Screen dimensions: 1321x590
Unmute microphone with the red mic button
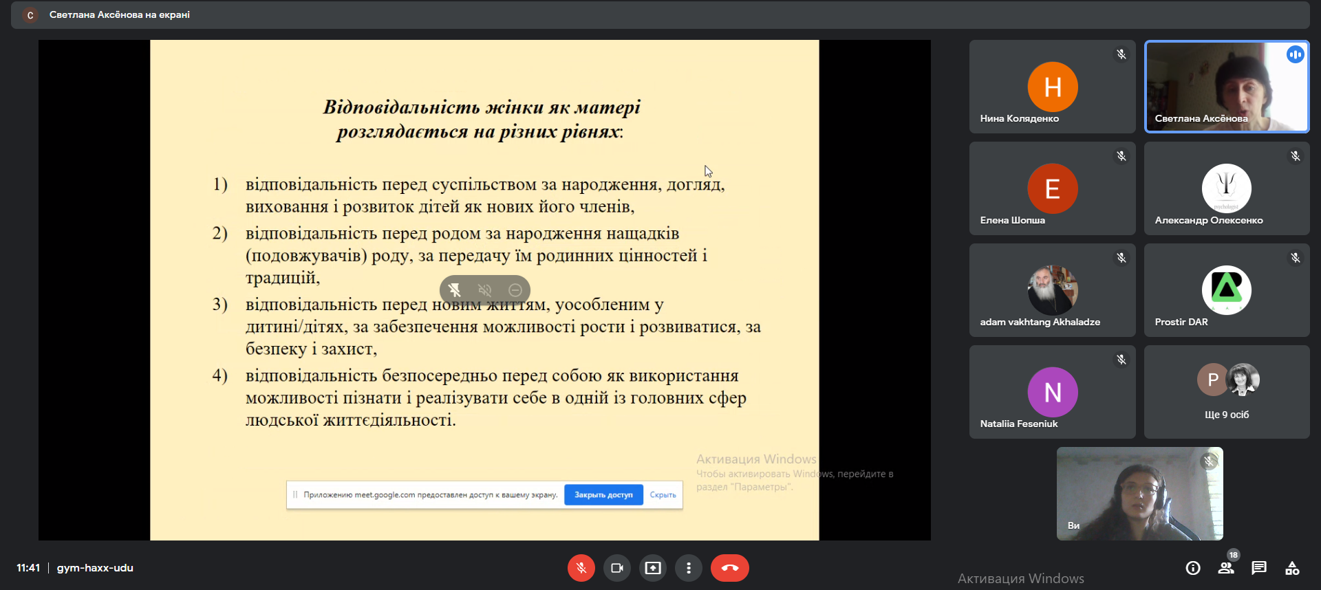pyautogui.click(x=581, y=568)
